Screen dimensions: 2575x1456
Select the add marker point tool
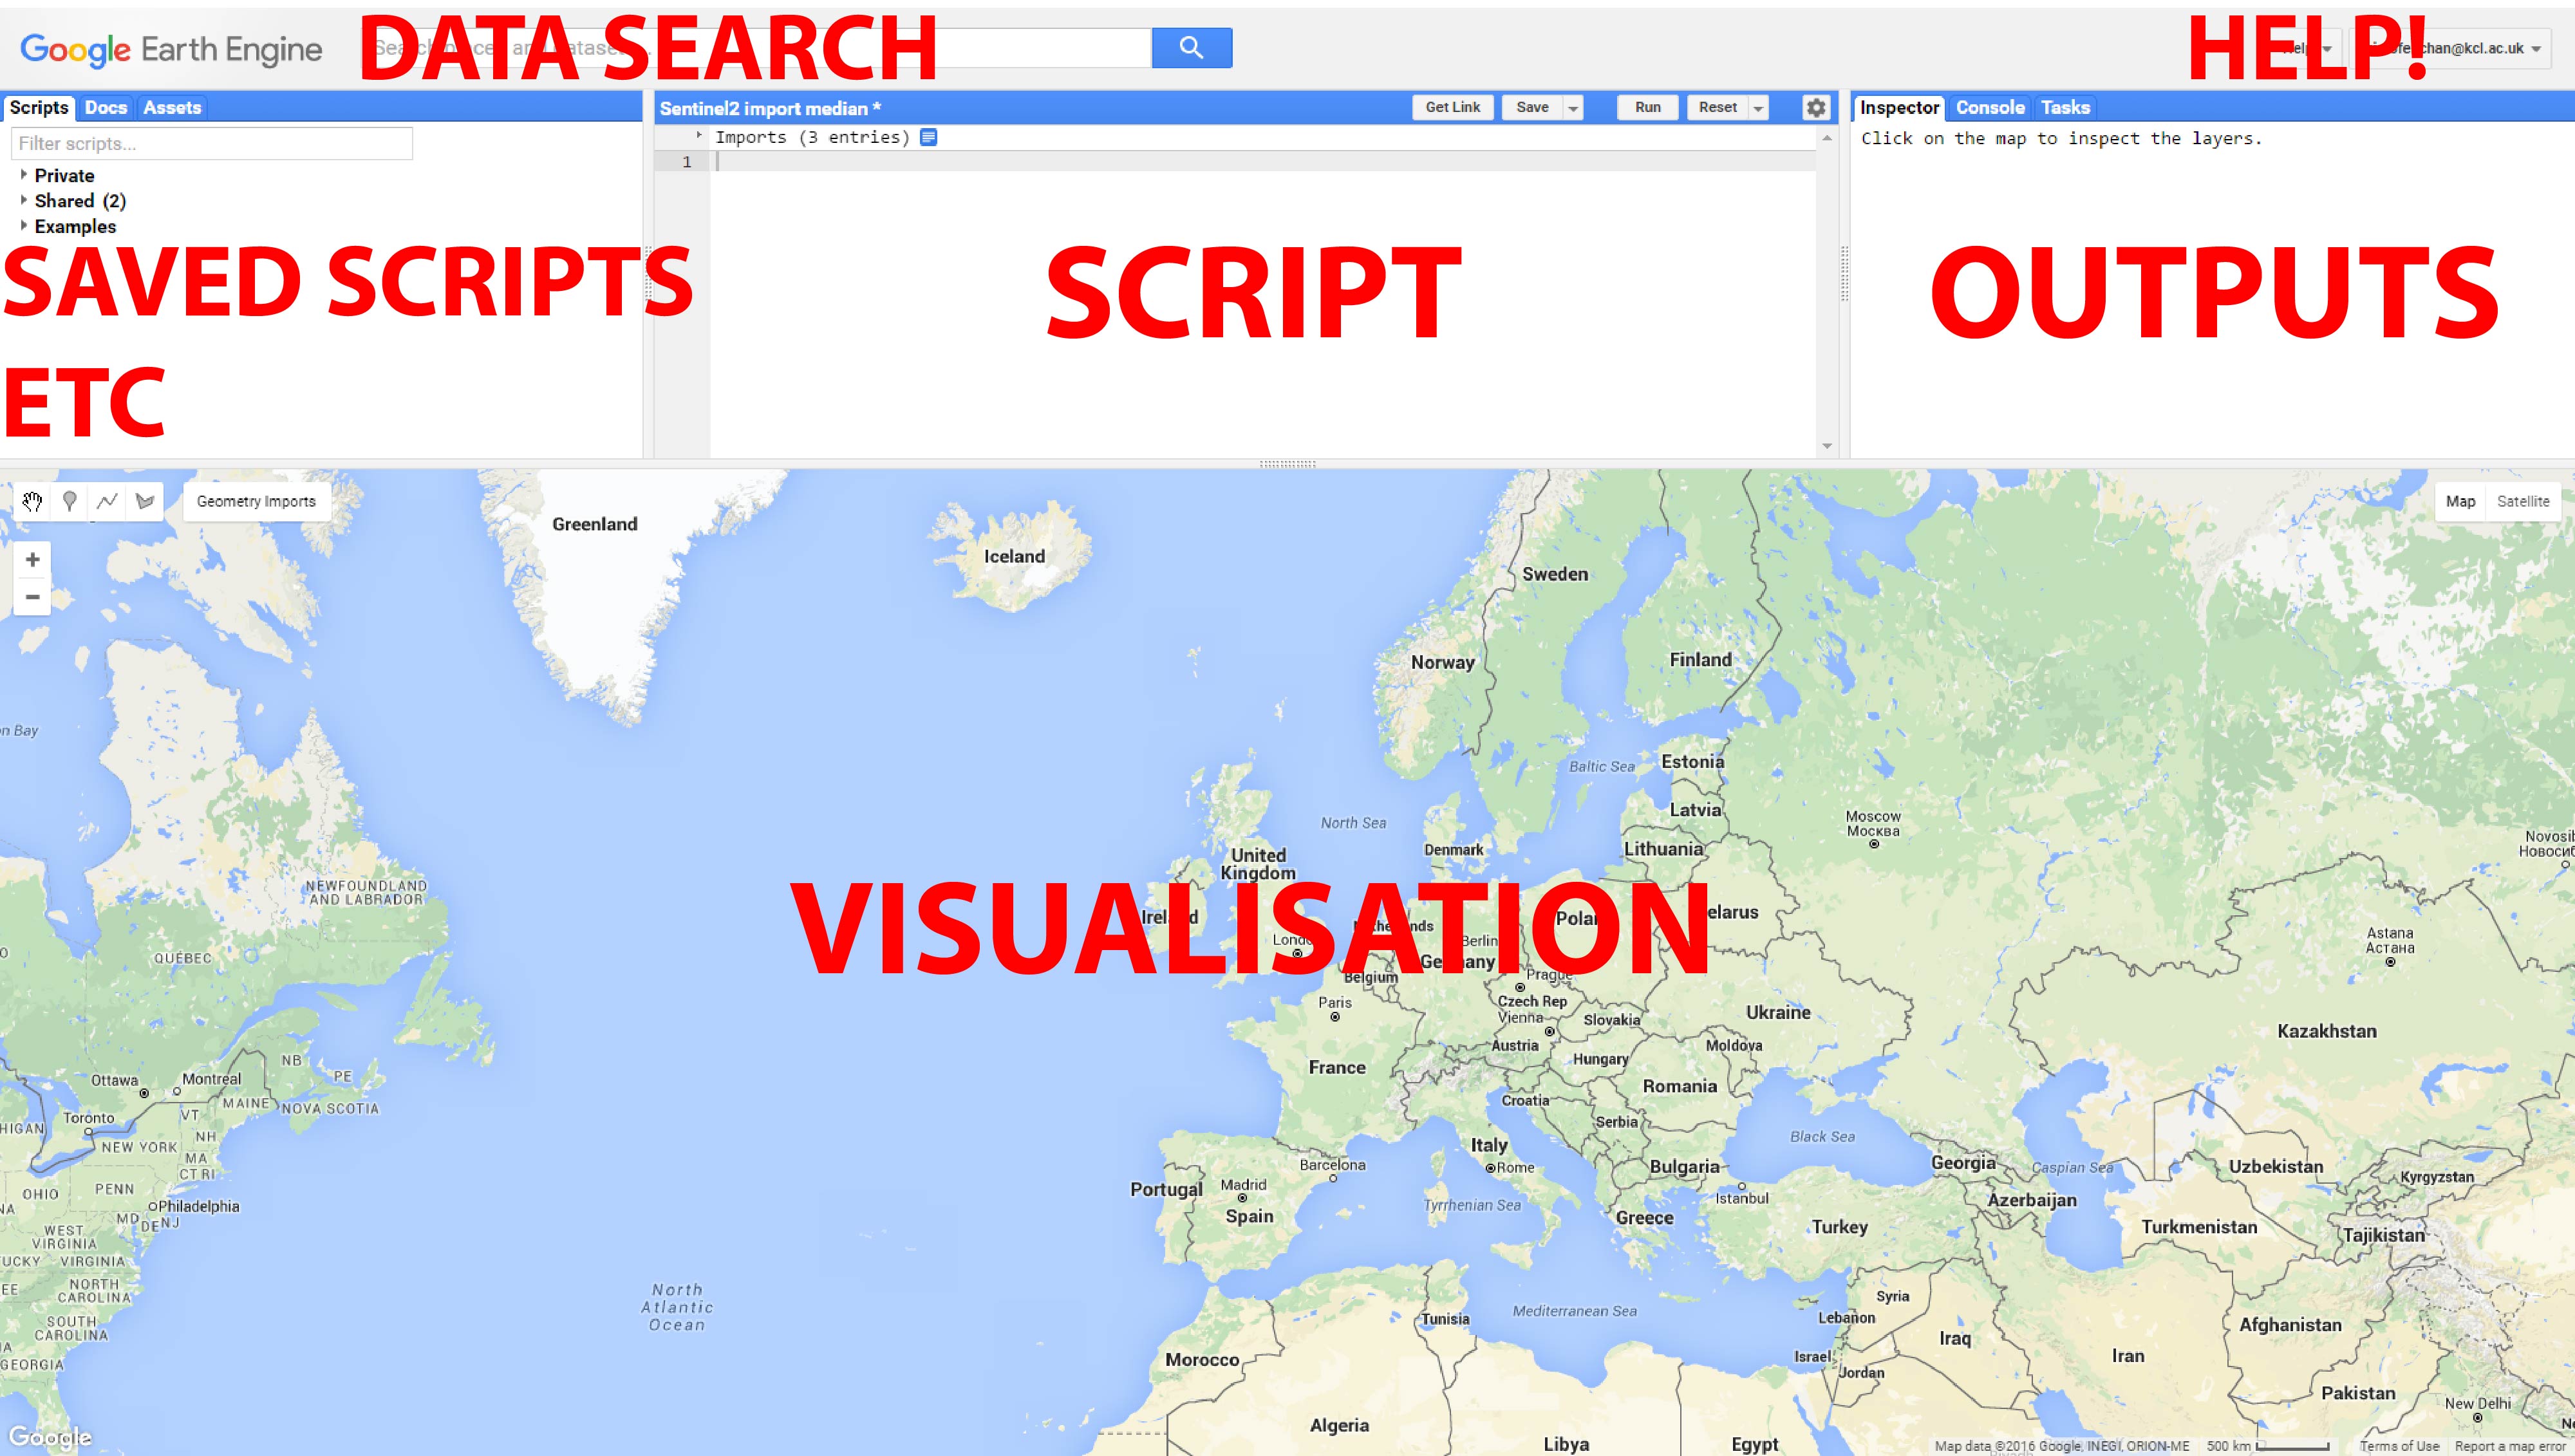point(70,501)
